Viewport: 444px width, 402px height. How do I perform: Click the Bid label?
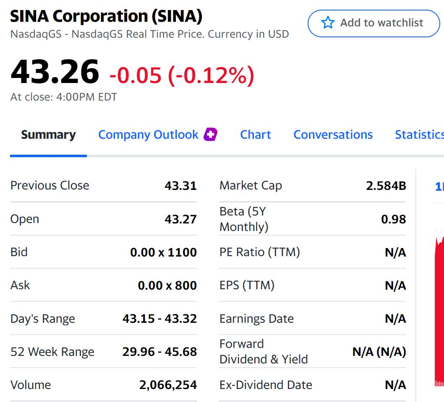(19, 252)
